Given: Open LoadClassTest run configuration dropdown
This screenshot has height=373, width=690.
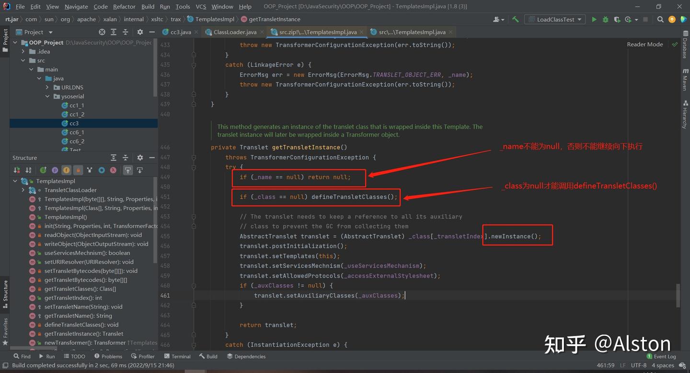Looking at the screenshot, I should click(555, 19).
